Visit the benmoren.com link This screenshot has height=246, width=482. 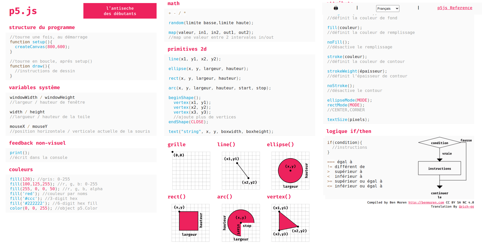(x=426, y=202)
